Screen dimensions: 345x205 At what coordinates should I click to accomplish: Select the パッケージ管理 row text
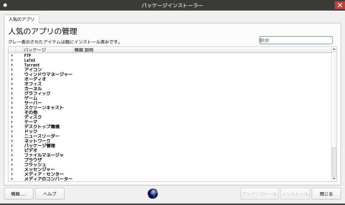pyautogui.click(x=40, y=145)
